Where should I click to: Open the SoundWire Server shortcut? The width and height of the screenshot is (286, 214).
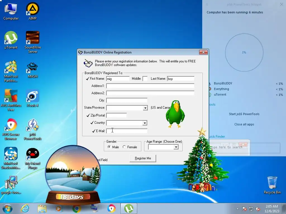pos(33,42)
